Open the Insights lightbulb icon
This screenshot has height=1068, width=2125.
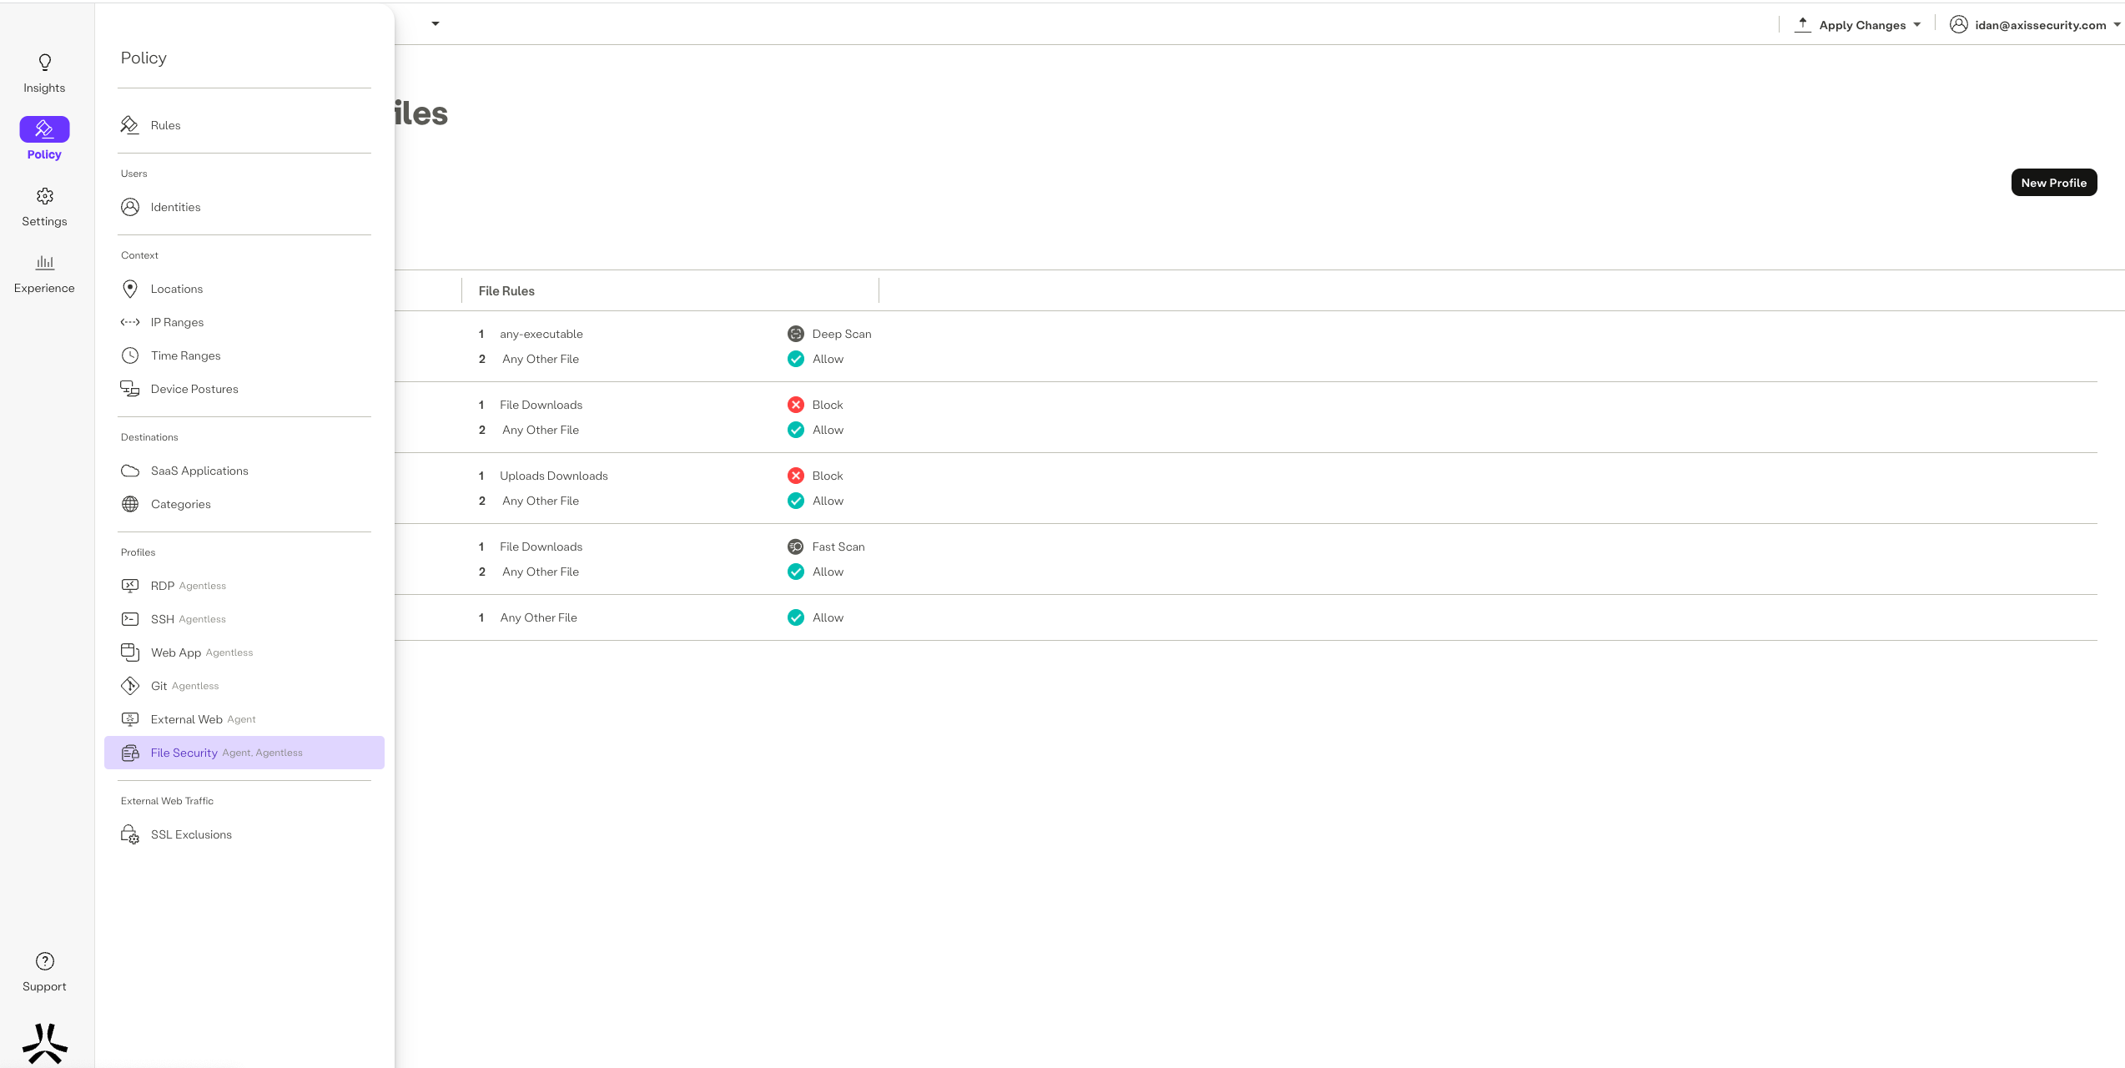click(44, 63)
